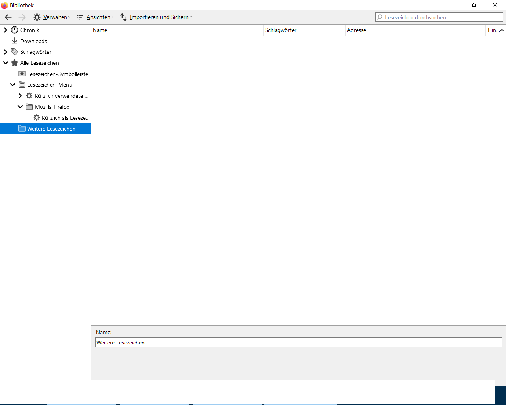
Task: Click the Mozilla Firefox folder icon
Action: click(x=29, y=107)
